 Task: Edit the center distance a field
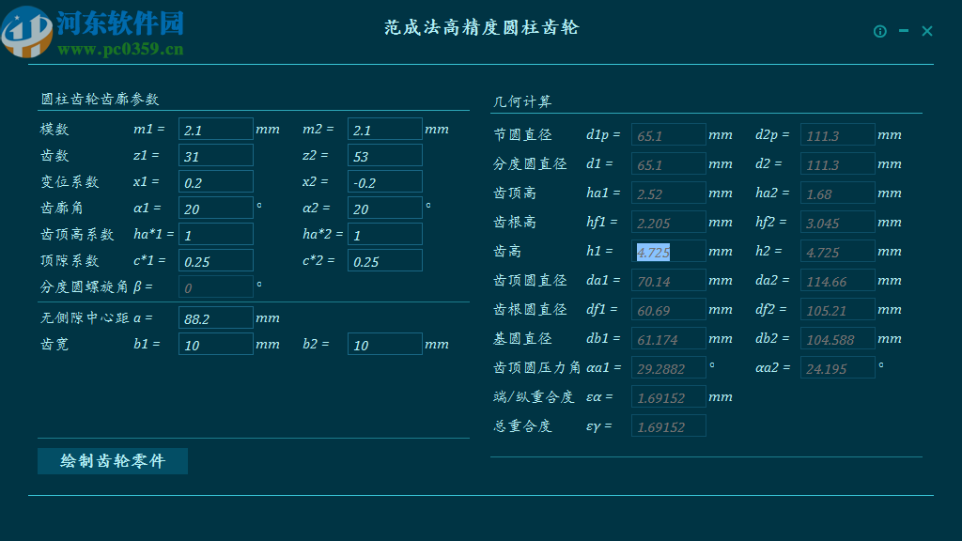click(216, 317)
